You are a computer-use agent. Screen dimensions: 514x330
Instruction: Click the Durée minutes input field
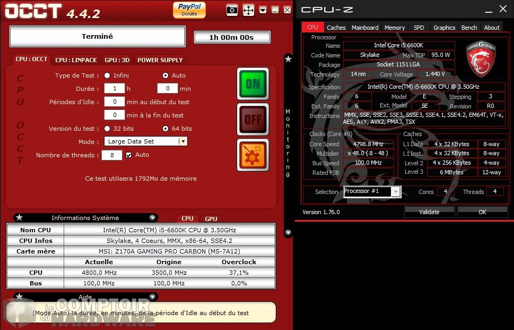pos(168,88)
